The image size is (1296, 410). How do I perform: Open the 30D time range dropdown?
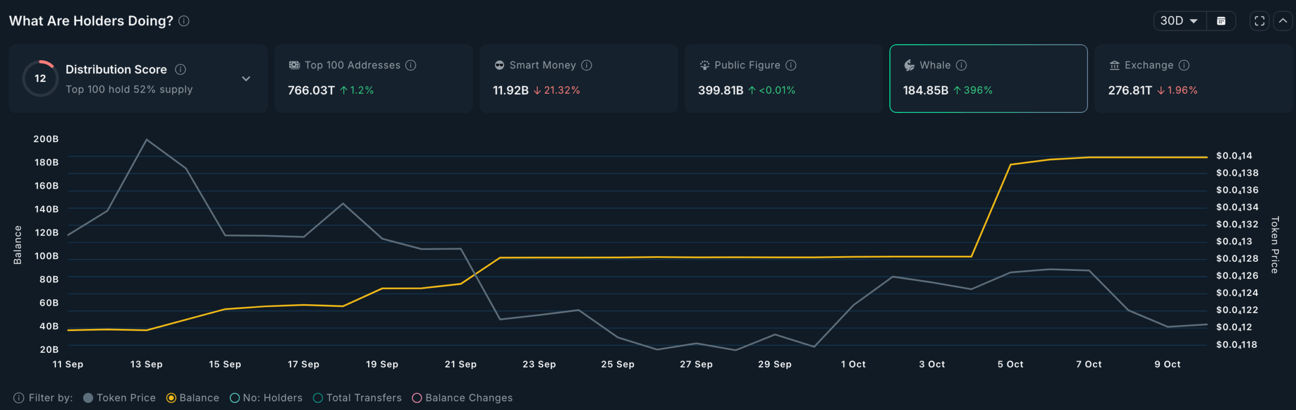pyautogui.click(x=1180, y=21)
